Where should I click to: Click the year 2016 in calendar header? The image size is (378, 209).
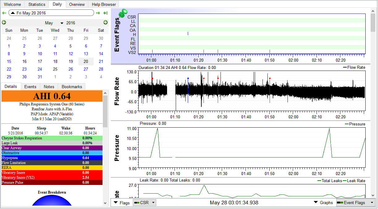[x=71, y=23]
